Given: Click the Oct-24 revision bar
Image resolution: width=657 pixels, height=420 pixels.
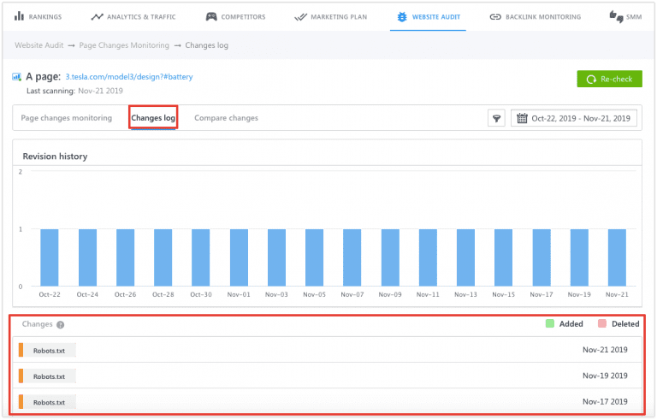Looking at the screenshot, I should click(x=87, y=257).
